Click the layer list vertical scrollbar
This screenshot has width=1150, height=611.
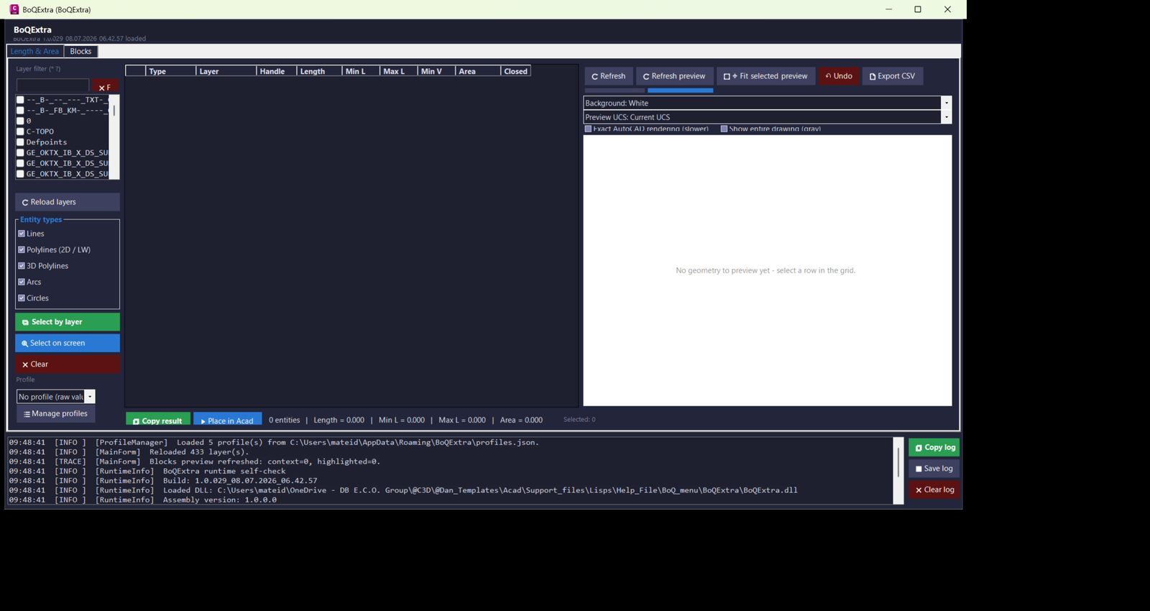(114, 137)
